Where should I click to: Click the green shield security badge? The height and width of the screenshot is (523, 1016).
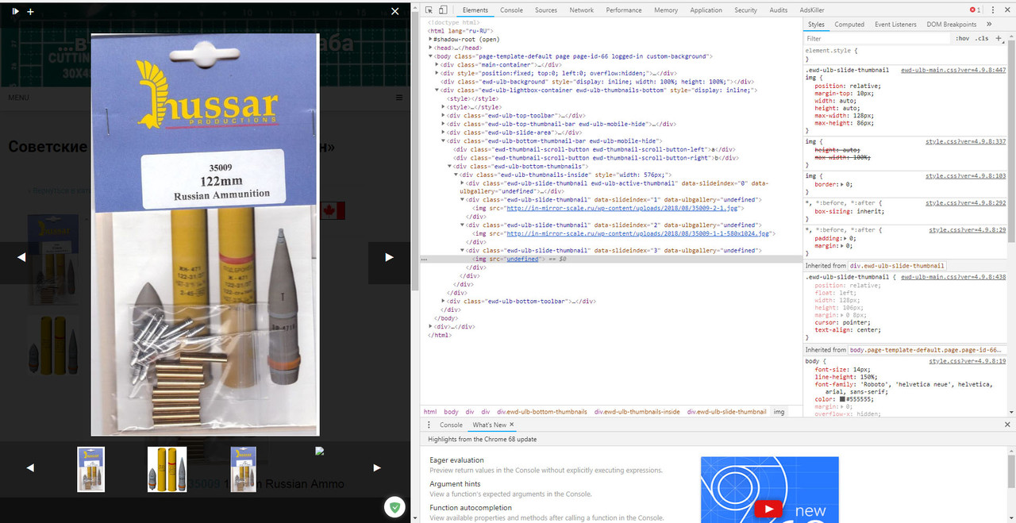[x=394, y=506]
